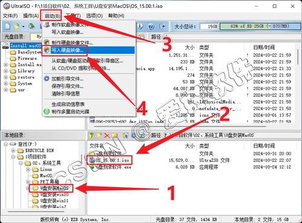Screen dimensions: 302x223
Task: Click the 大小总计 size field showing 15GB
Action: [209, 26]
